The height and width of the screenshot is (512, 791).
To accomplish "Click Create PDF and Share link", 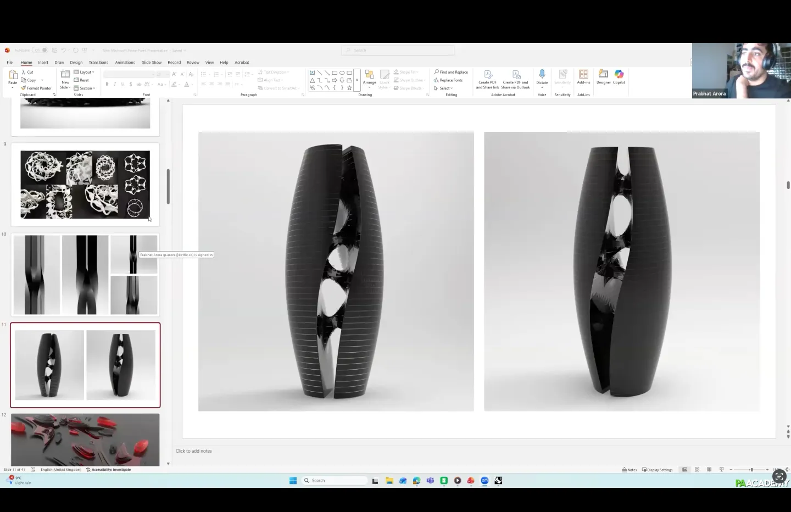I will coord(487,79).
